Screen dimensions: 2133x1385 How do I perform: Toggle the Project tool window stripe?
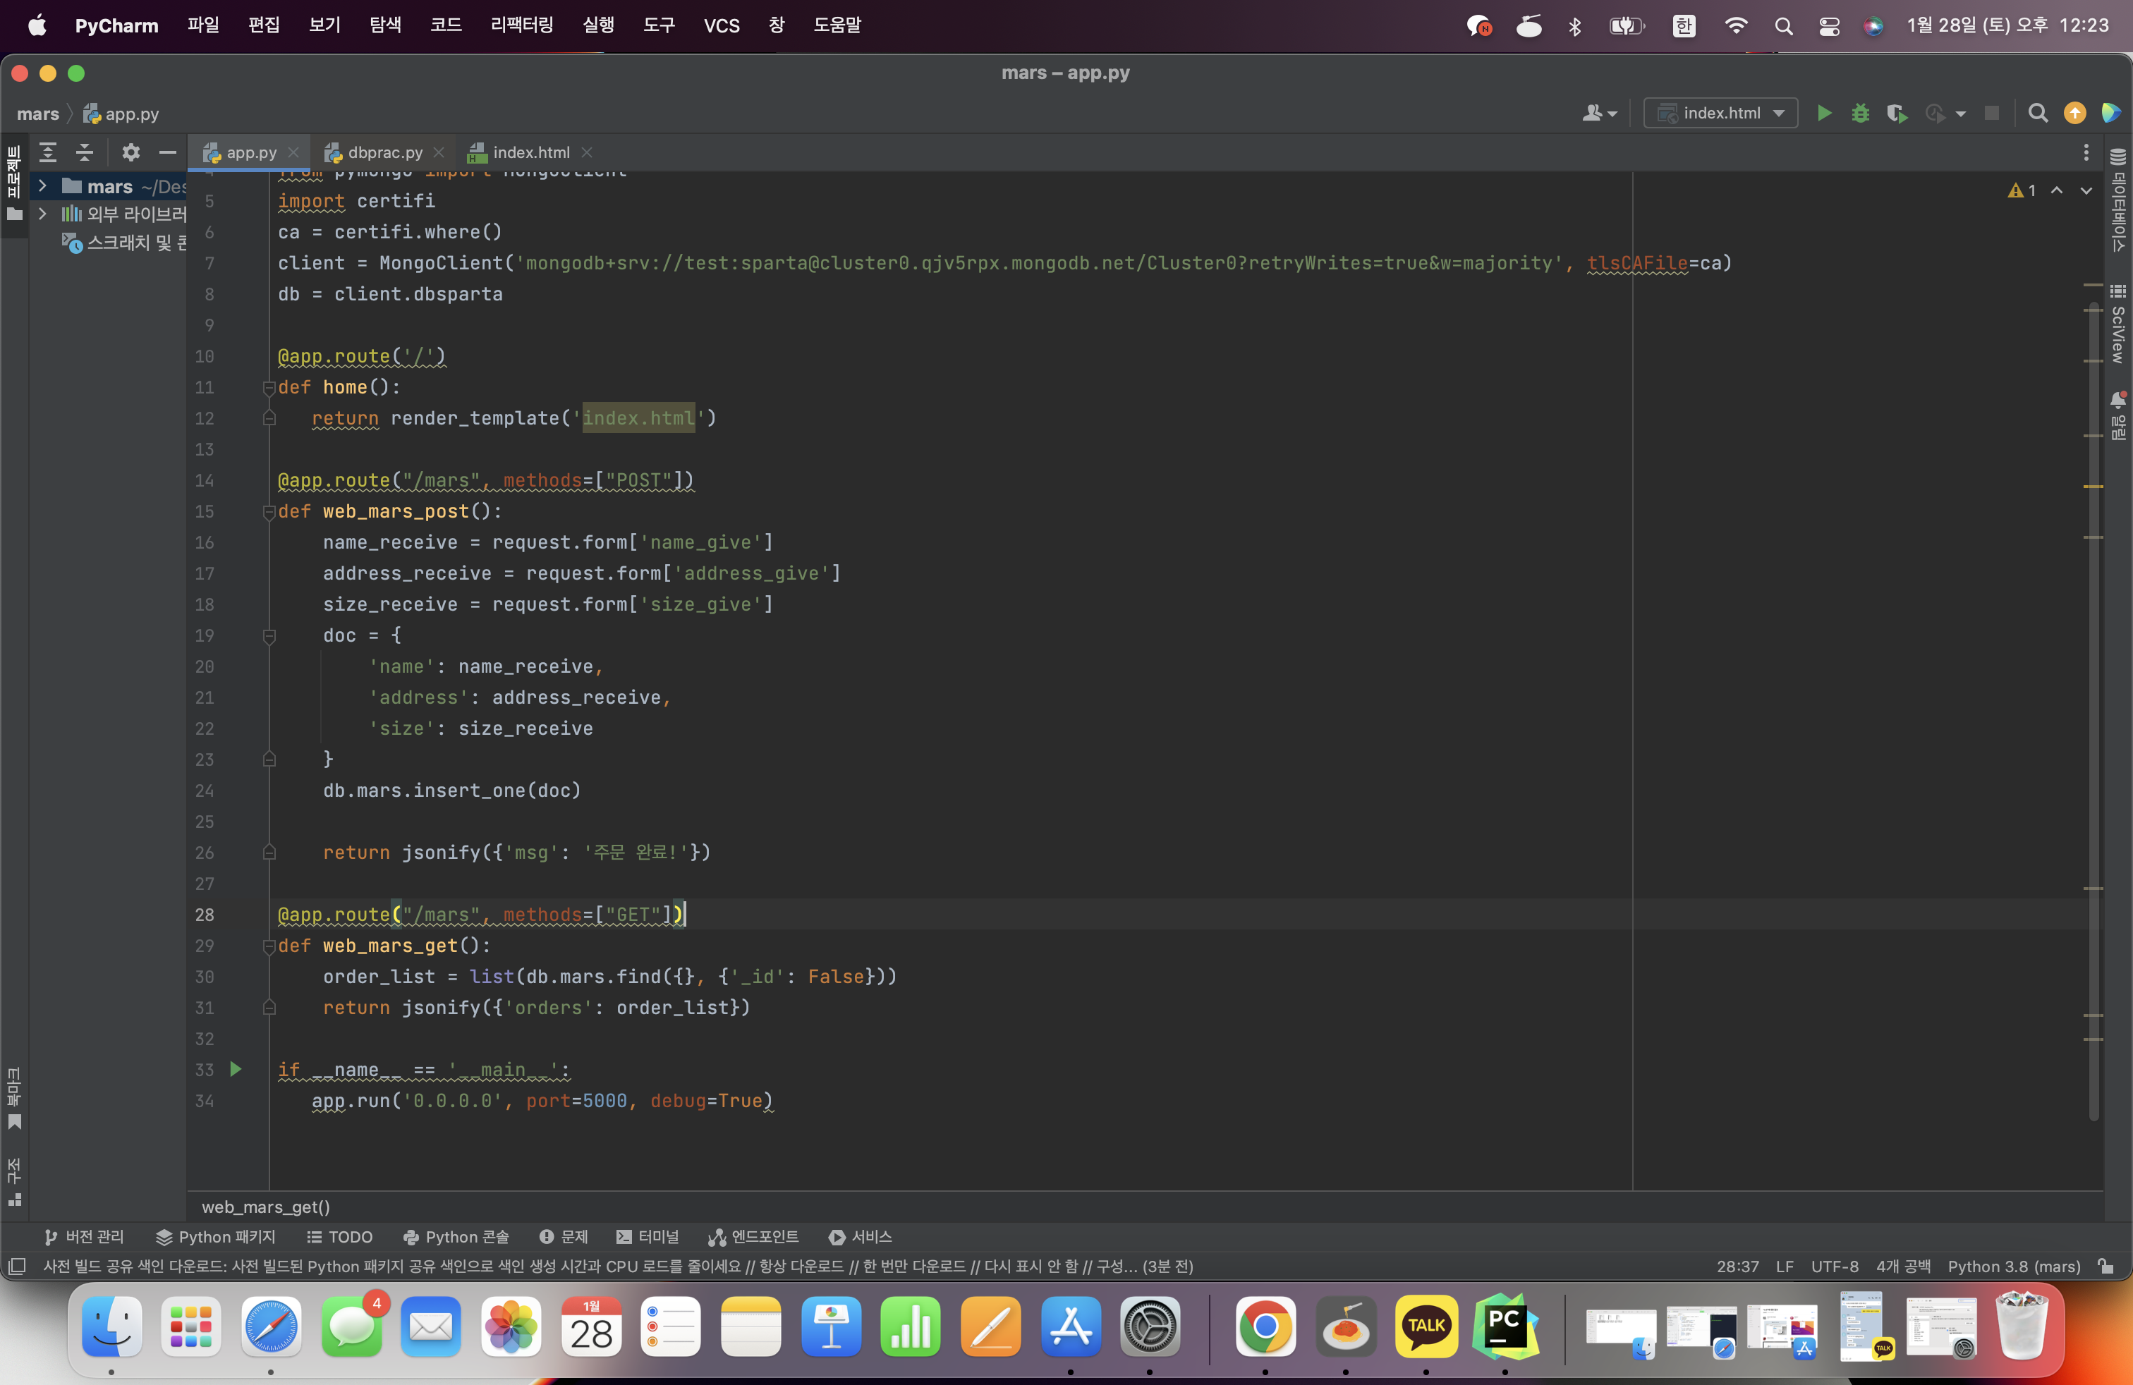(14, 185)
